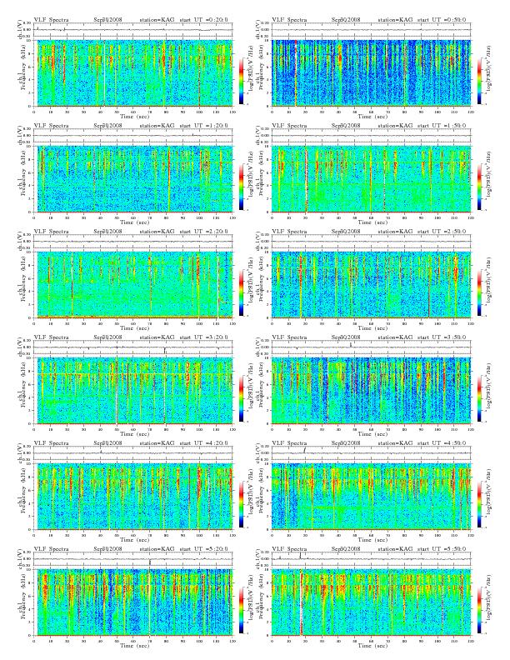
Task: Click 'station=KAG' text in UT 2:20:0 title
Action: pos(157,232)
